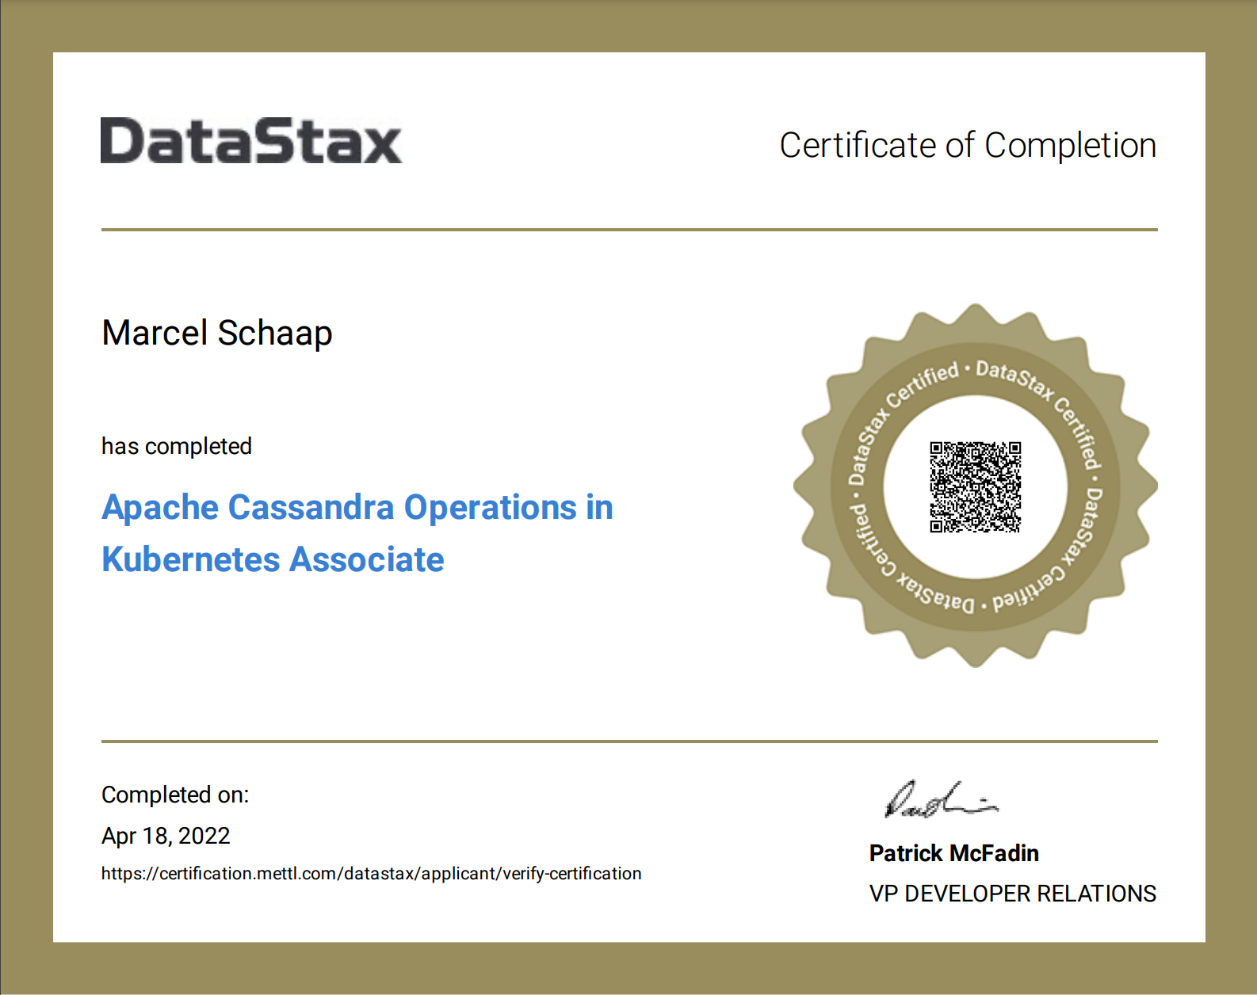Open the certification.mettl.com verification URL
This screenshot has height=995, width=1257.
[371, 873]
